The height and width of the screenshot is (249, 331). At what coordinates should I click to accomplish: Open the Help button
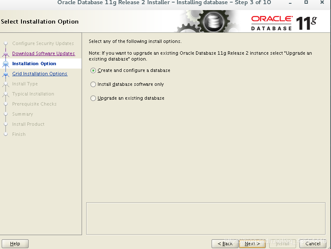coord(15,244)
